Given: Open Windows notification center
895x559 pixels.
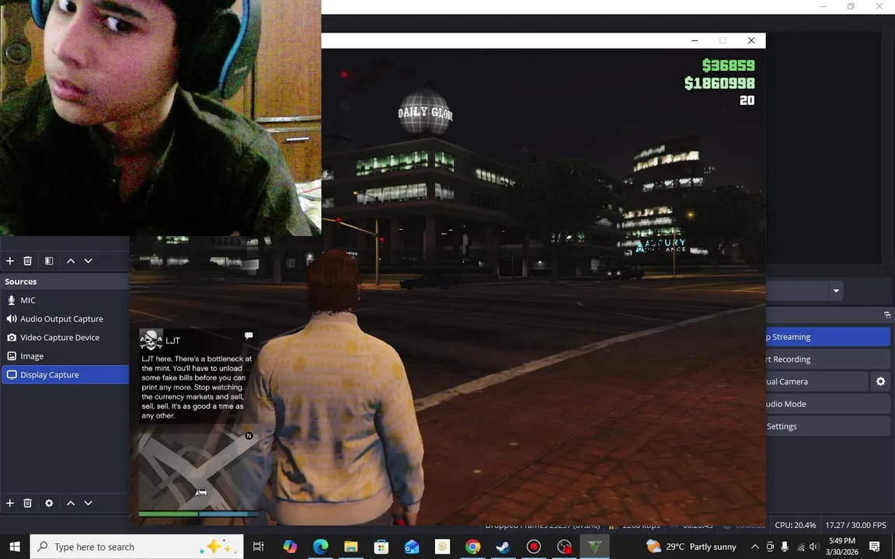Looking at the screenshot, I should tap(875, 547).
